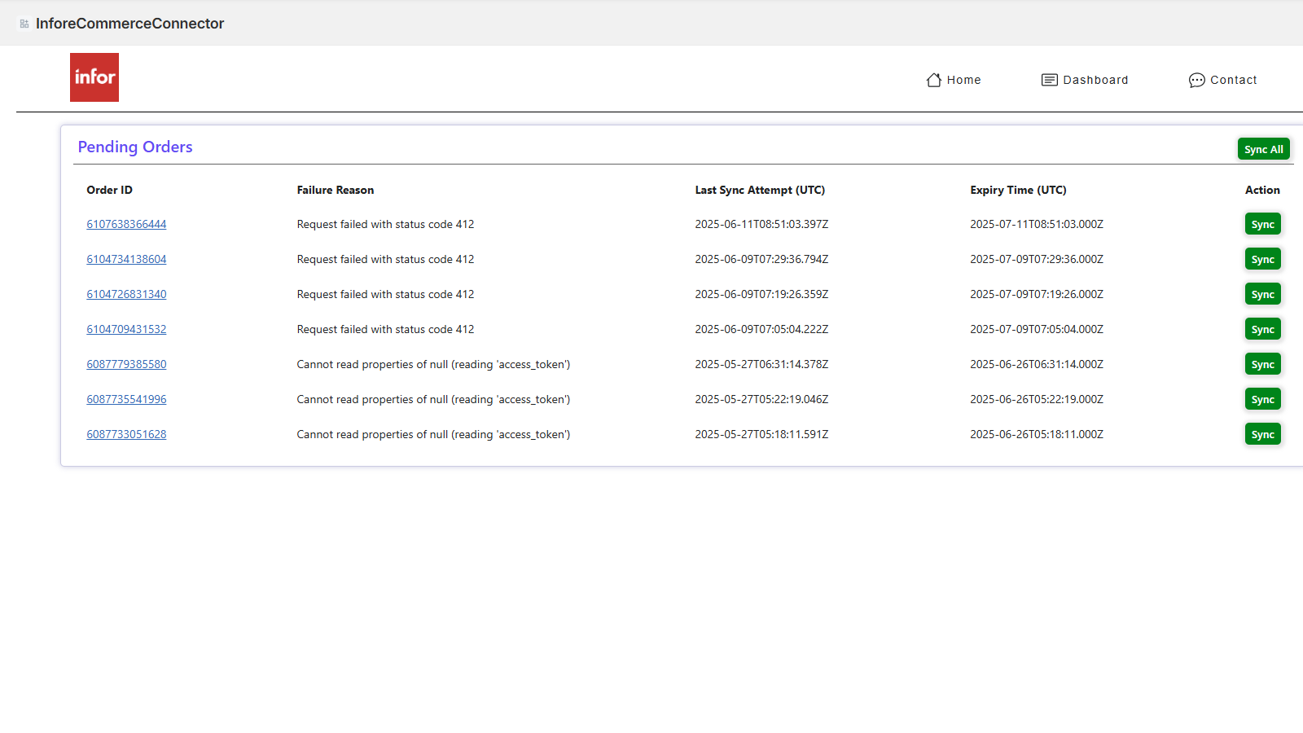Click timestamp 2025-06-09T07:05:04.222Z
The width and height of the screenshot is (1303, 733).
click(x=761, y=329)
